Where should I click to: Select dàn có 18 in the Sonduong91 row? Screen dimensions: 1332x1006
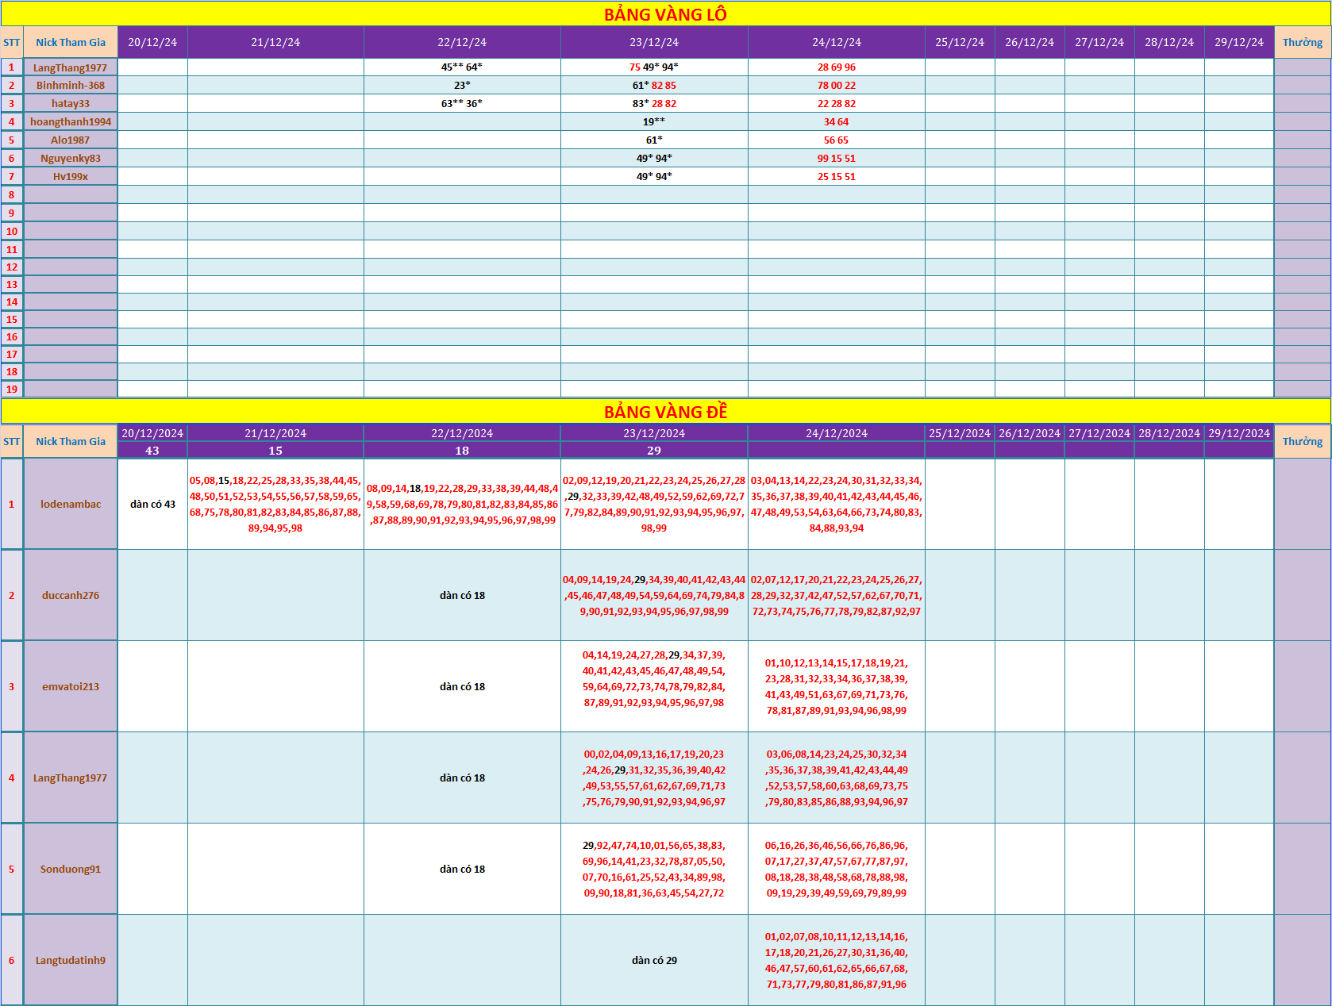(462, 869)
